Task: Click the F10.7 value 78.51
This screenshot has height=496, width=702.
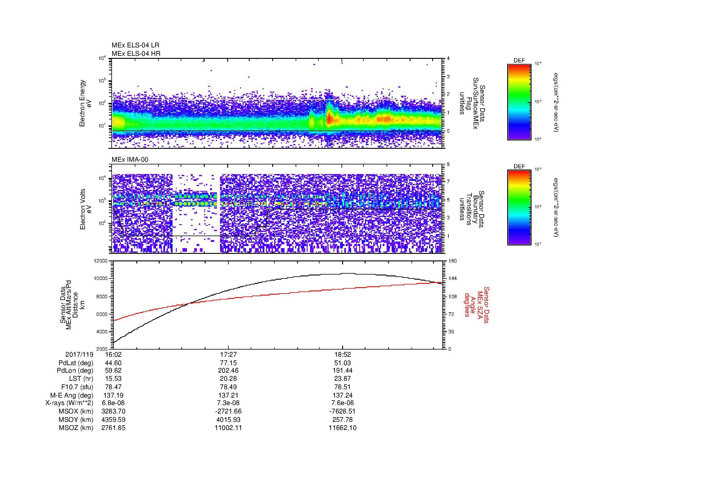Action: pos(342,387)
